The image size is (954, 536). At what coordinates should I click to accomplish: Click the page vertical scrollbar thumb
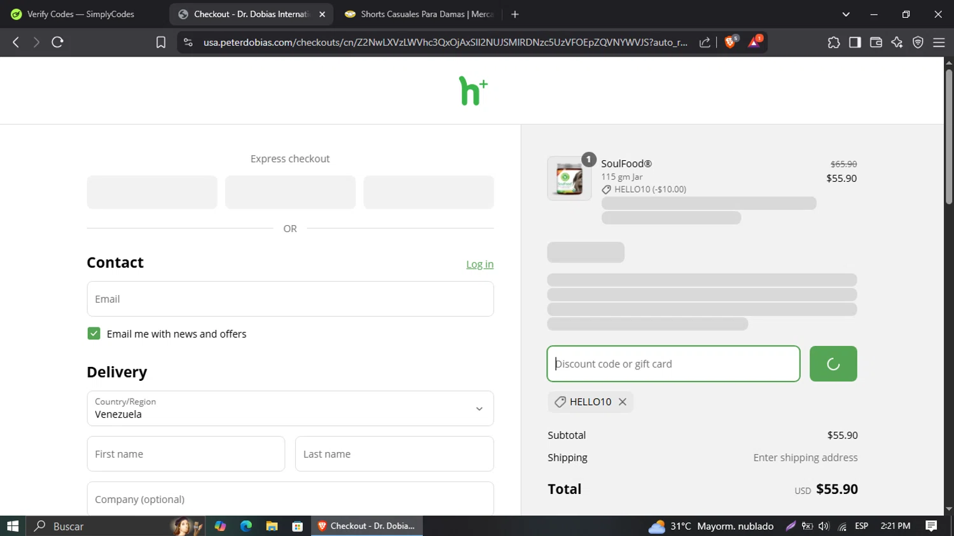tap(949, 136)
